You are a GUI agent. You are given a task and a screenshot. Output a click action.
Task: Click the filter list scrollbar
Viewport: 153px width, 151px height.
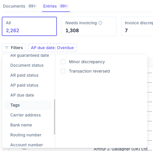pyautogui.click(x=55, y=117)
